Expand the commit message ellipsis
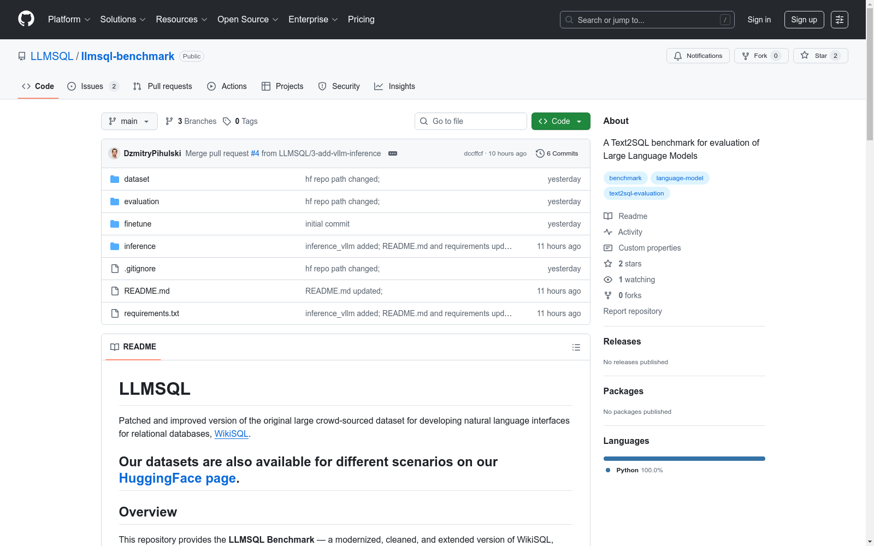This screenshot has width=874, height=546. click(393, 153)
